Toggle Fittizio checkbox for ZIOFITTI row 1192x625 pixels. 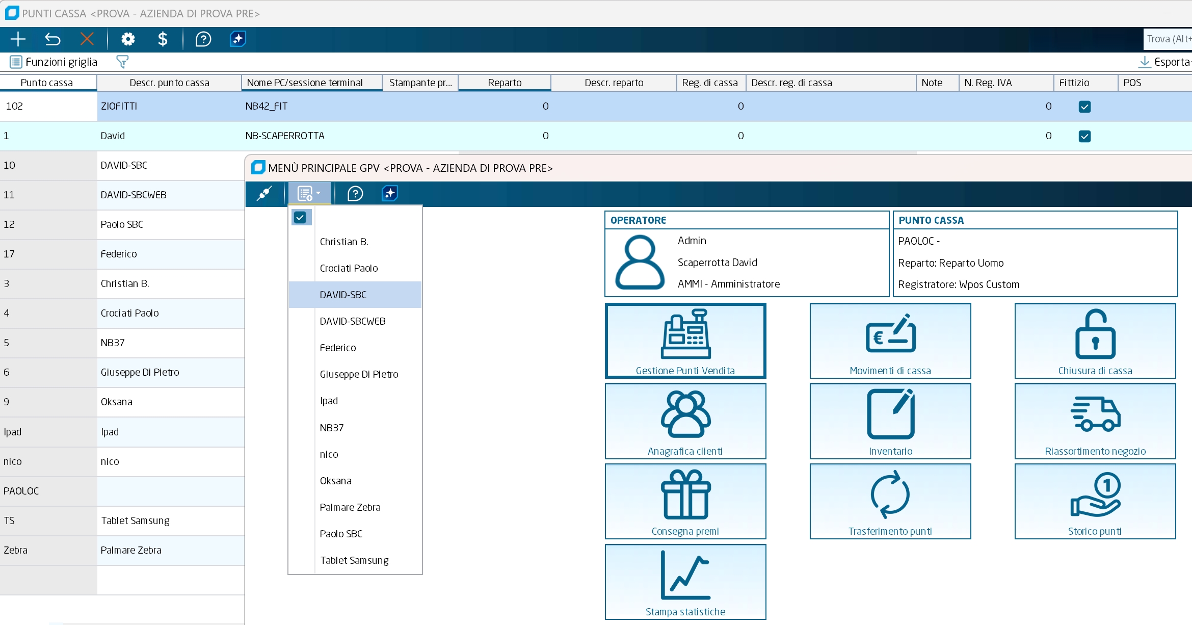coord(1084,107)
